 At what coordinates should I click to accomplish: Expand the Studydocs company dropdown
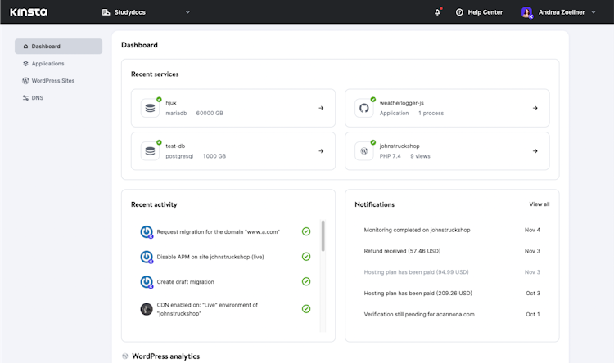coord(187,12)
